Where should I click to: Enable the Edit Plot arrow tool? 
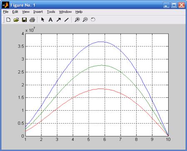(42, 20)
